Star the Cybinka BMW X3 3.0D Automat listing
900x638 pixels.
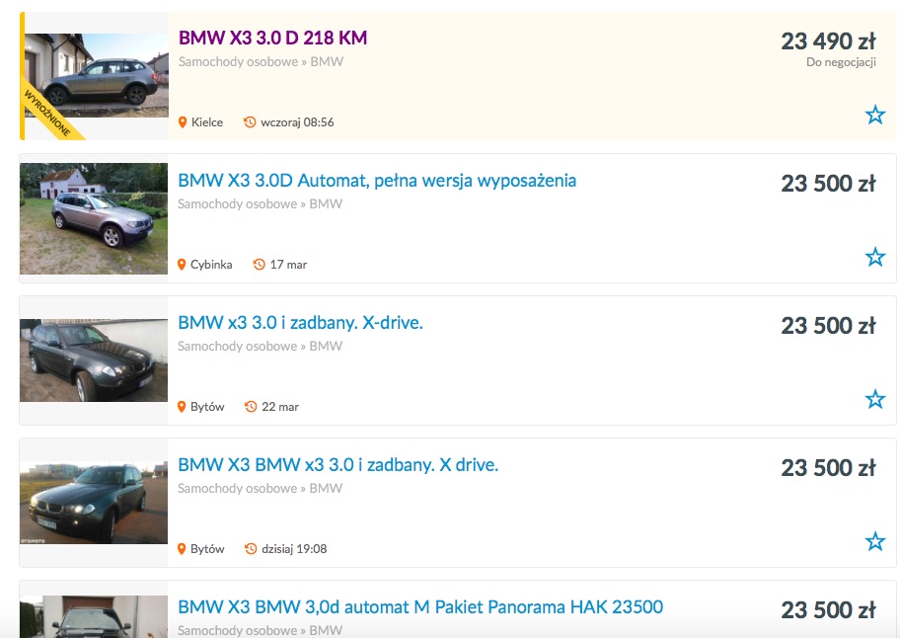(874, 257)
